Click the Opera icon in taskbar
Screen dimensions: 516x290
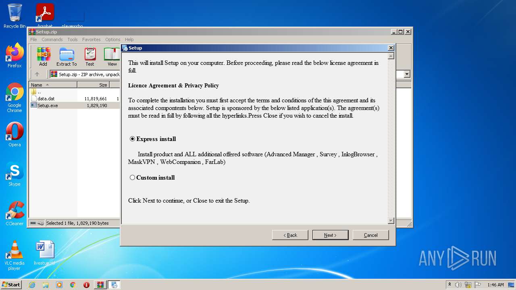coord(86,285)
